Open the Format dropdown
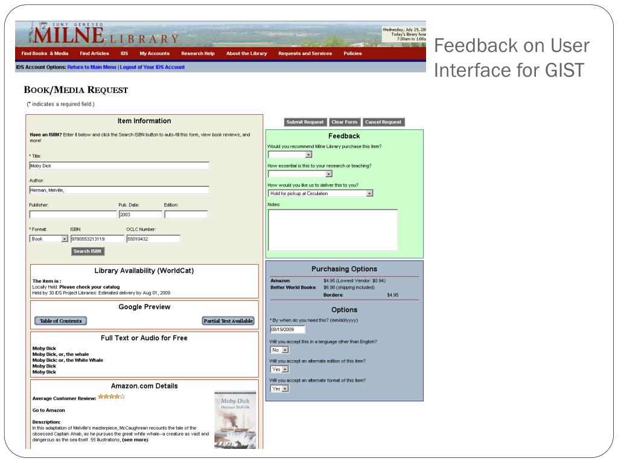 point(48,239)
